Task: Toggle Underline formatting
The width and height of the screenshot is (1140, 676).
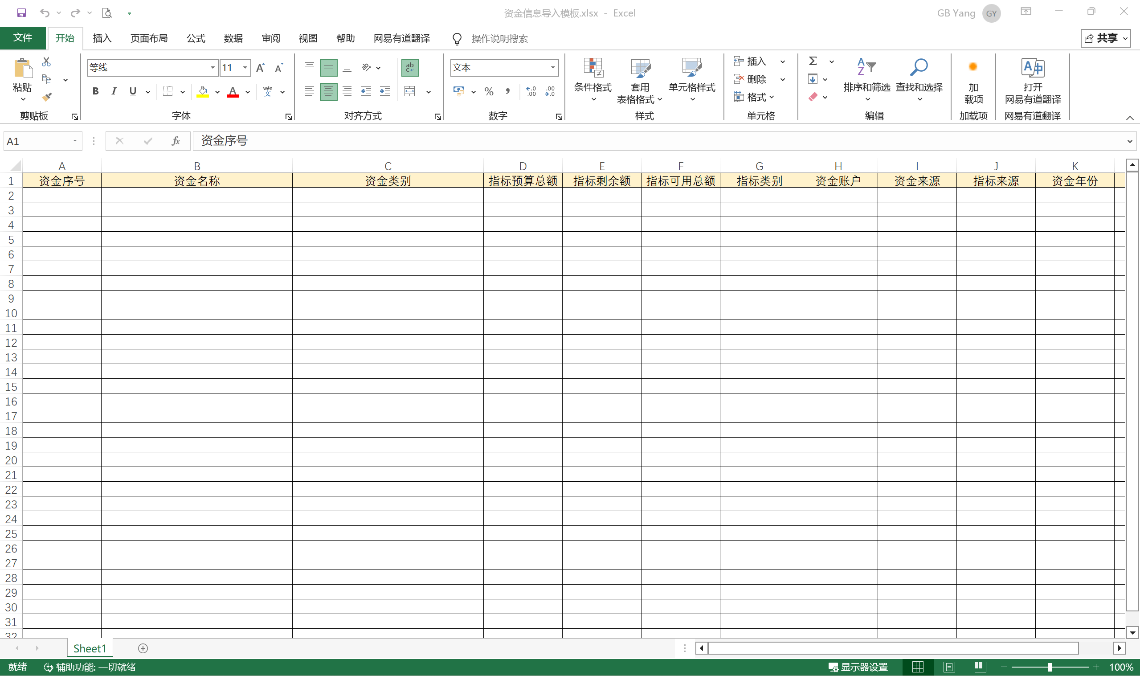Action: tap(133, 91)
